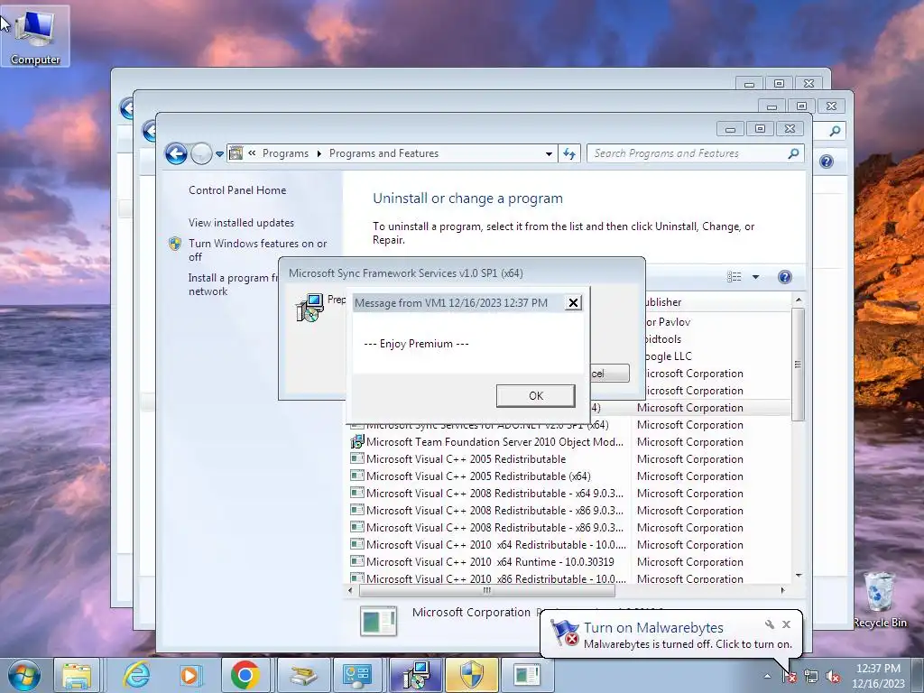Select Microsoft Visual C++ 2005 Redistributable (x64)
This screenshot has width=924, height=693.
click(x=478, y=476)
